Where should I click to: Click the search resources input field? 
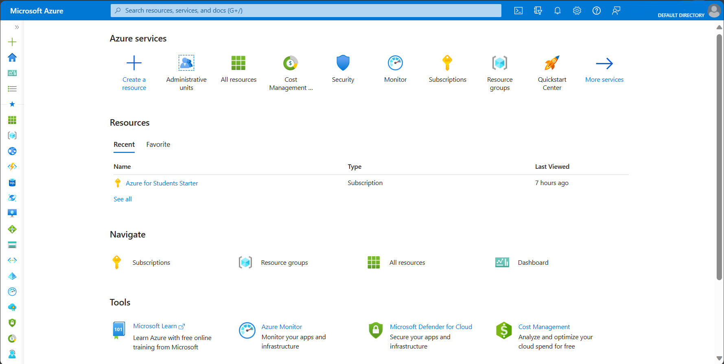click(306, 11)
